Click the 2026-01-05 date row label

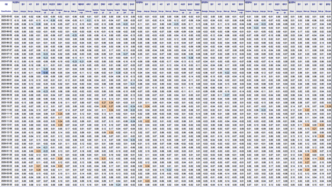(x=6, y=143)
